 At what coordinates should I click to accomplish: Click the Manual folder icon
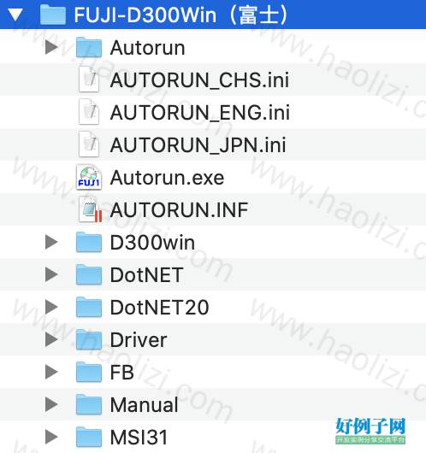[x=89, y=403]
